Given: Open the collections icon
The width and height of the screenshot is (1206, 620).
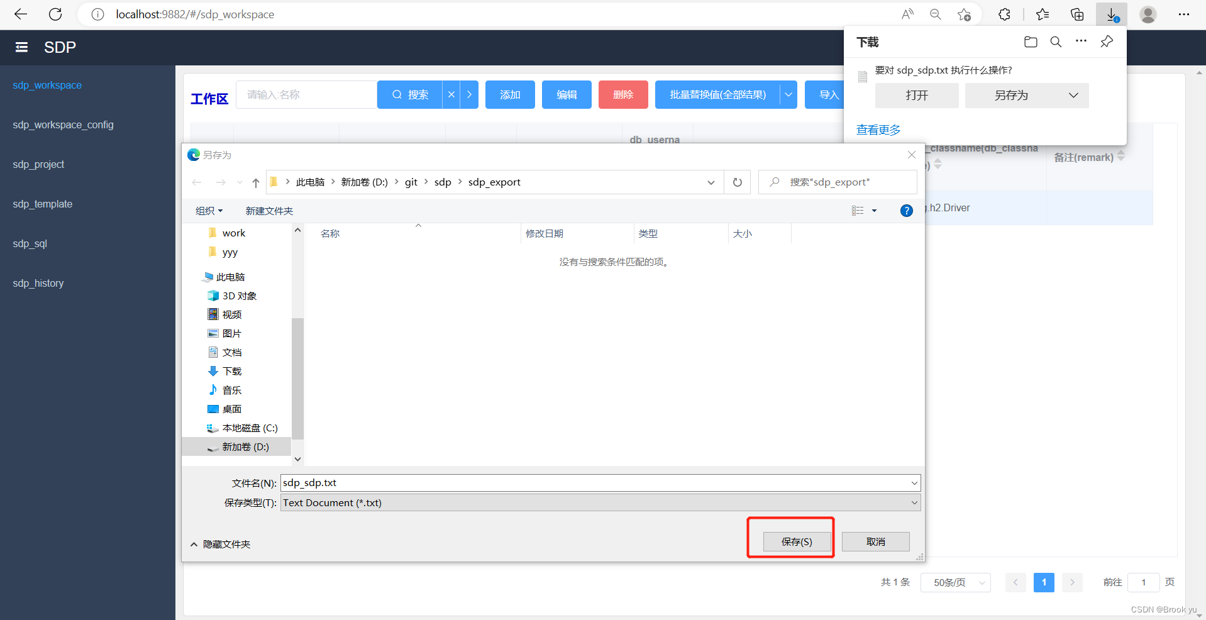Looking at the screenshot, I should [x=1077, y=14].
